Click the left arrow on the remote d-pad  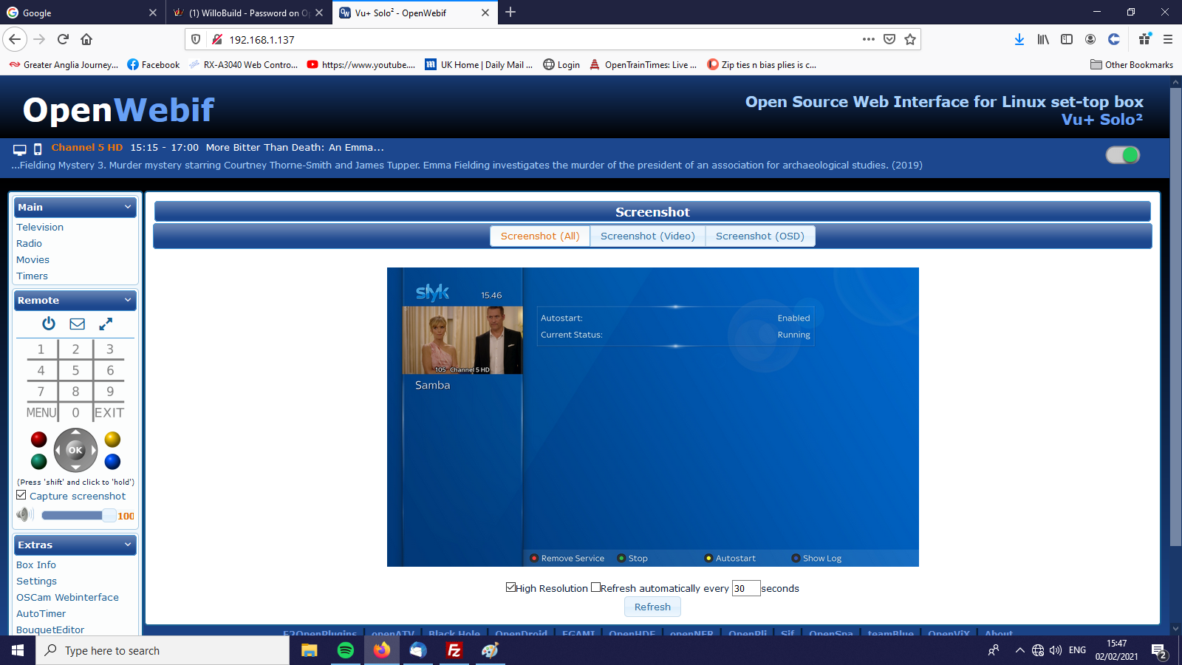[58, 450]
